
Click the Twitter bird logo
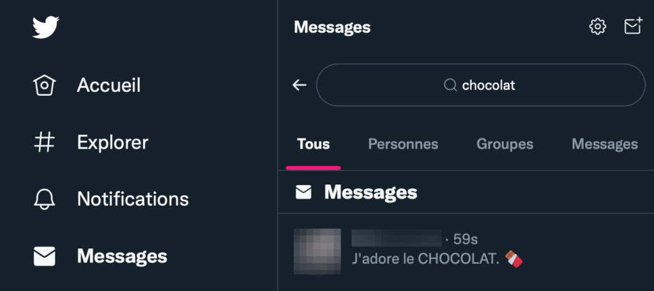tap(46, 27)
